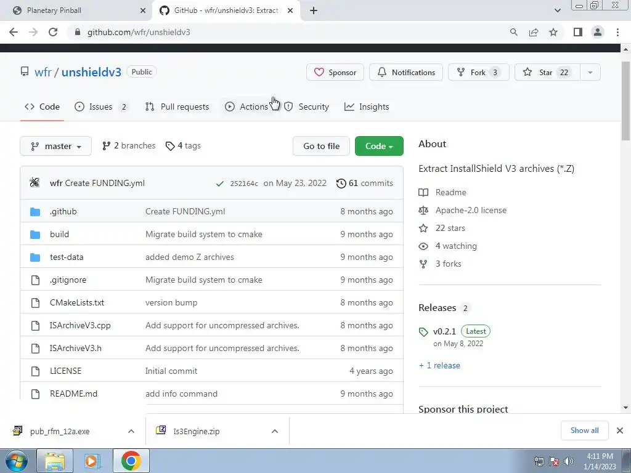The height and width of the screenshot is (473, 631).
Task: Click the wfr commit author avatar
Action: point(35,183)
